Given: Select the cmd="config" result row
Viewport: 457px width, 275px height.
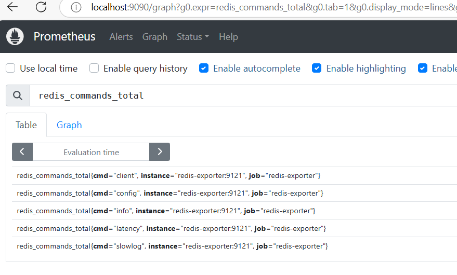Looking at the screenshot, I should pyautogui.click(x=234, y=193).
